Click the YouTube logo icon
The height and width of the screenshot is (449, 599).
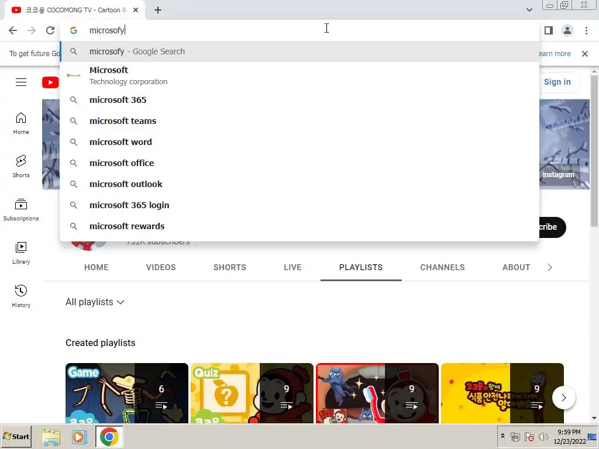(50, 82)
